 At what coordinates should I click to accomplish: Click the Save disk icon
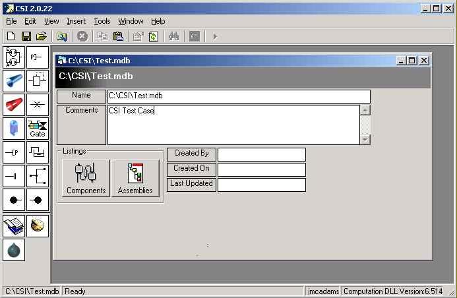(x=26, y=36)
